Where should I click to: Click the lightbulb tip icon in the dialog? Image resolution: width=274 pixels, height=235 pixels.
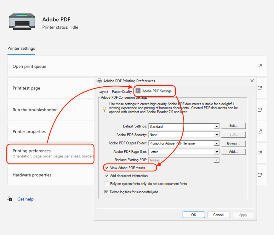(104, 109)
